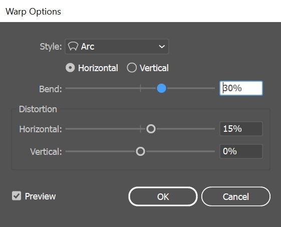This screenshot has height=227, width=281.
Task: Click the Horizontal distortion slider handle
Action: [x=151, y=129]
